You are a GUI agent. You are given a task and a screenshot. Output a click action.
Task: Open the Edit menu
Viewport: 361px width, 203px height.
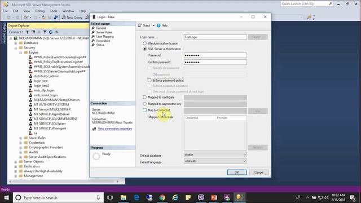15,11
